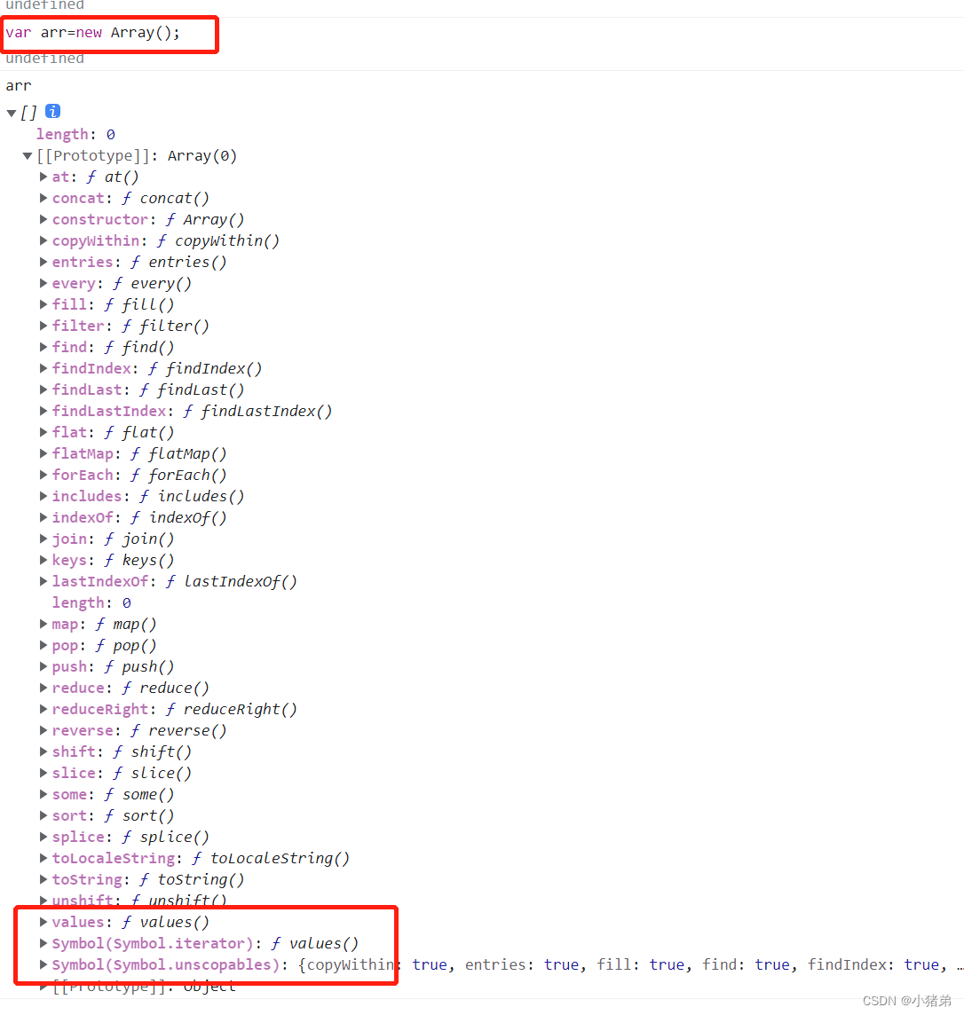Expand the toLocaleString function entry
964x1015 pixels.
[43, 858]
